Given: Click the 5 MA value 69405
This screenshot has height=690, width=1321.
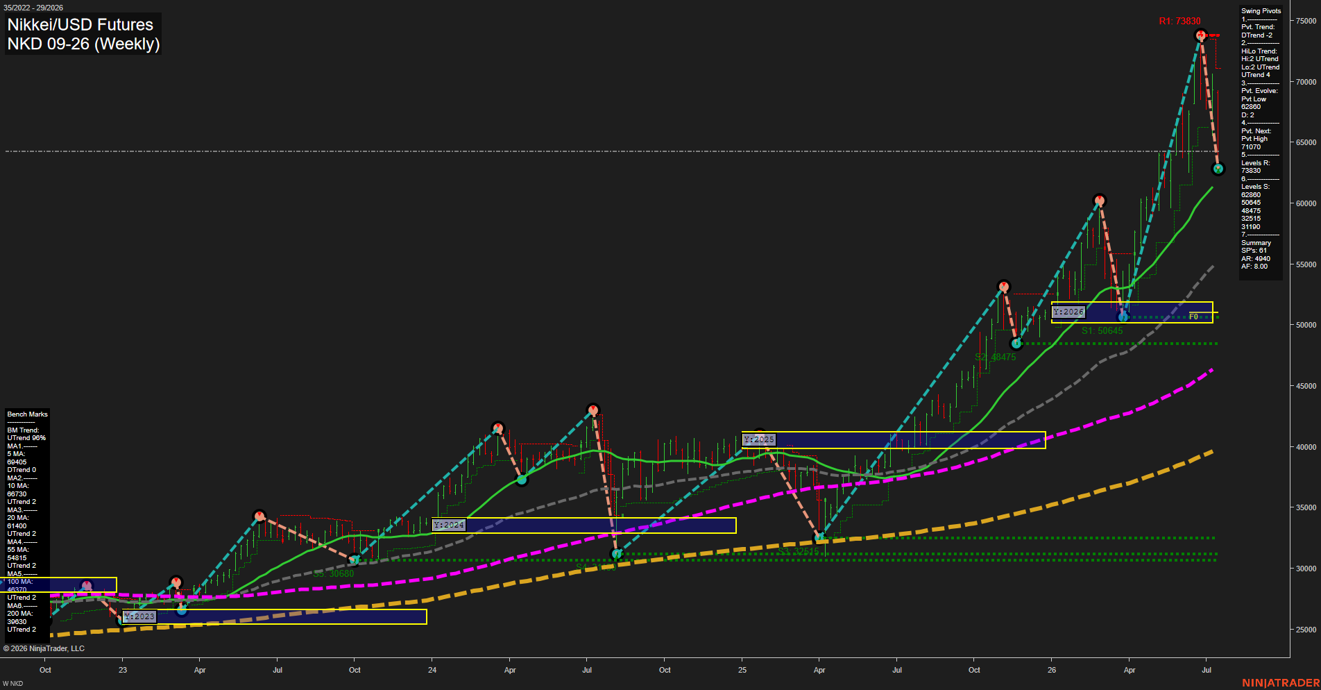Looking at the screenshot, I should pos(17,462).
